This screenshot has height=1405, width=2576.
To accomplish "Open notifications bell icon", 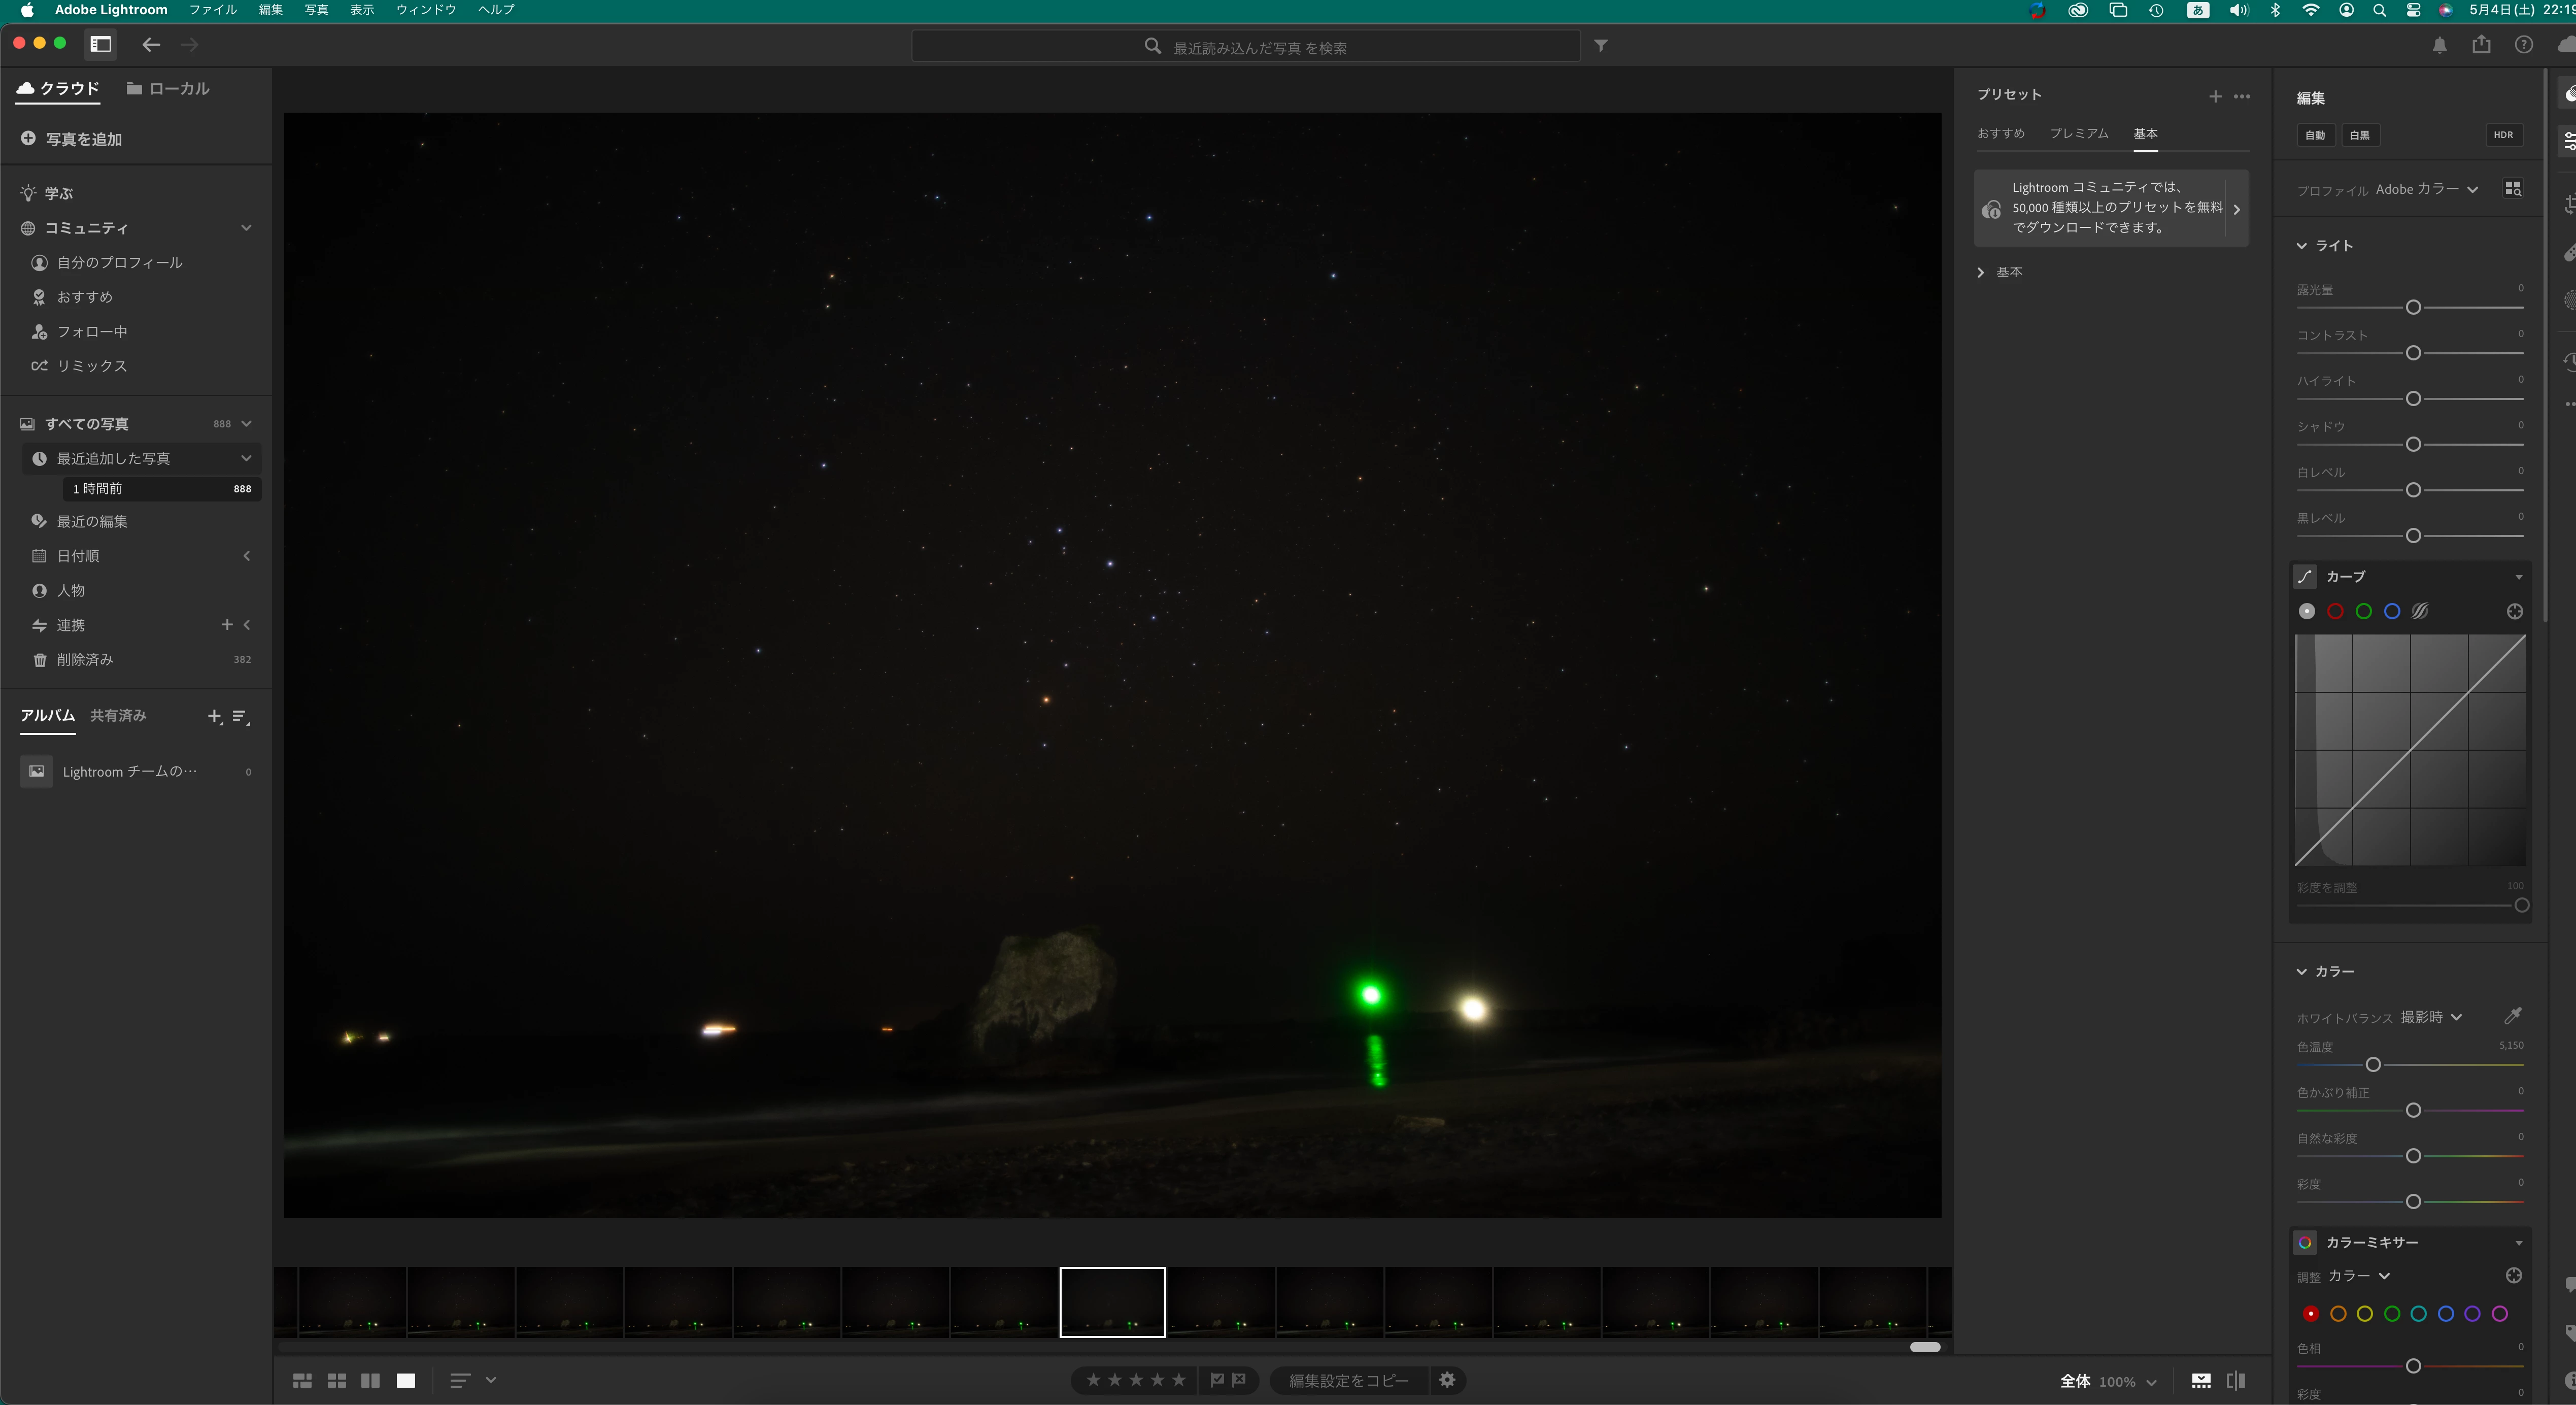I will point(2440,45).
